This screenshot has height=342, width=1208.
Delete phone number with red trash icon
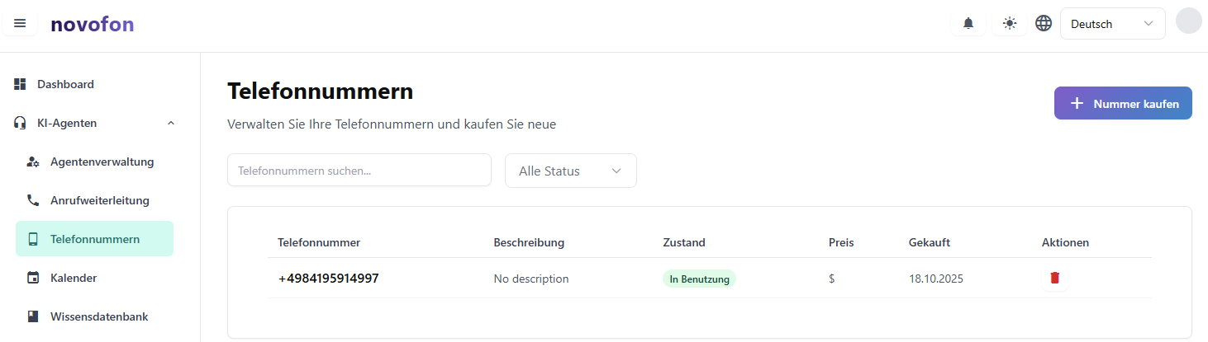(x=1054, y=279)
